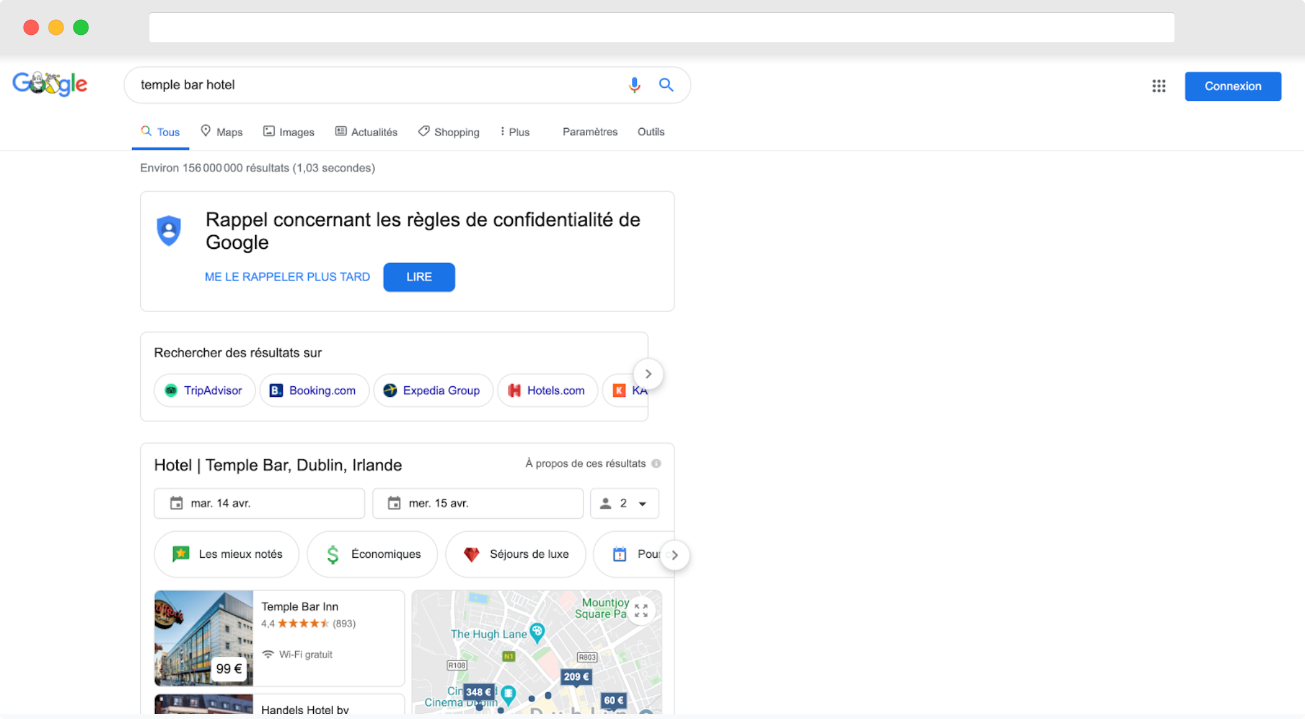
Task: Click ME LE RAPPELER PLUS TARD link
Action: click(x=286, y=276)
